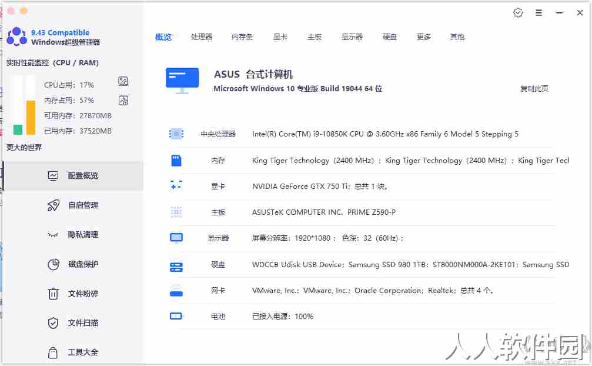Open the hamburger menu in title bar
This screenshot has width=592, height=366.
(x=539, y=13)
